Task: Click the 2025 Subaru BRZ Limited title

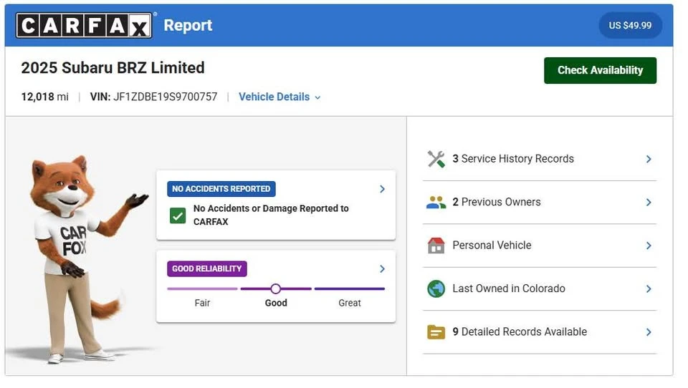Action: [x=113, y=68]
